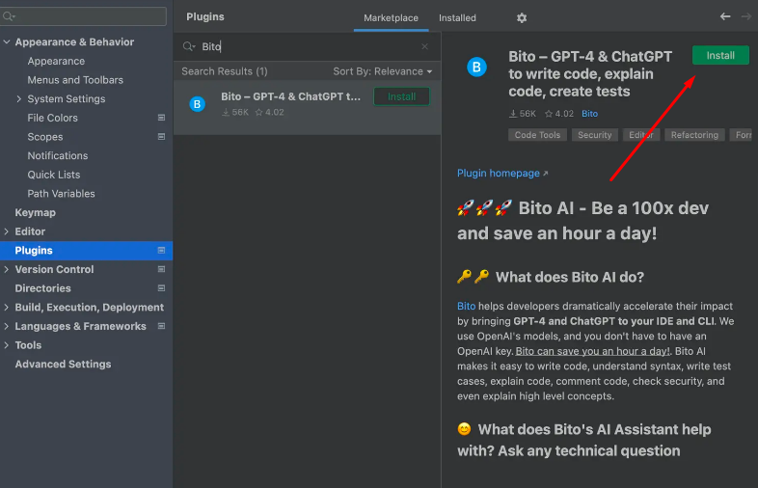This screenshot has width=758, height=488.
Task: Select the Plugins settings item
Action: pos(86,251)
